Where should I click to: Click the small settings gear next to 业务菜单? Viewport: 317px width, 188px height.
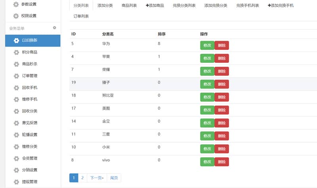54,28
